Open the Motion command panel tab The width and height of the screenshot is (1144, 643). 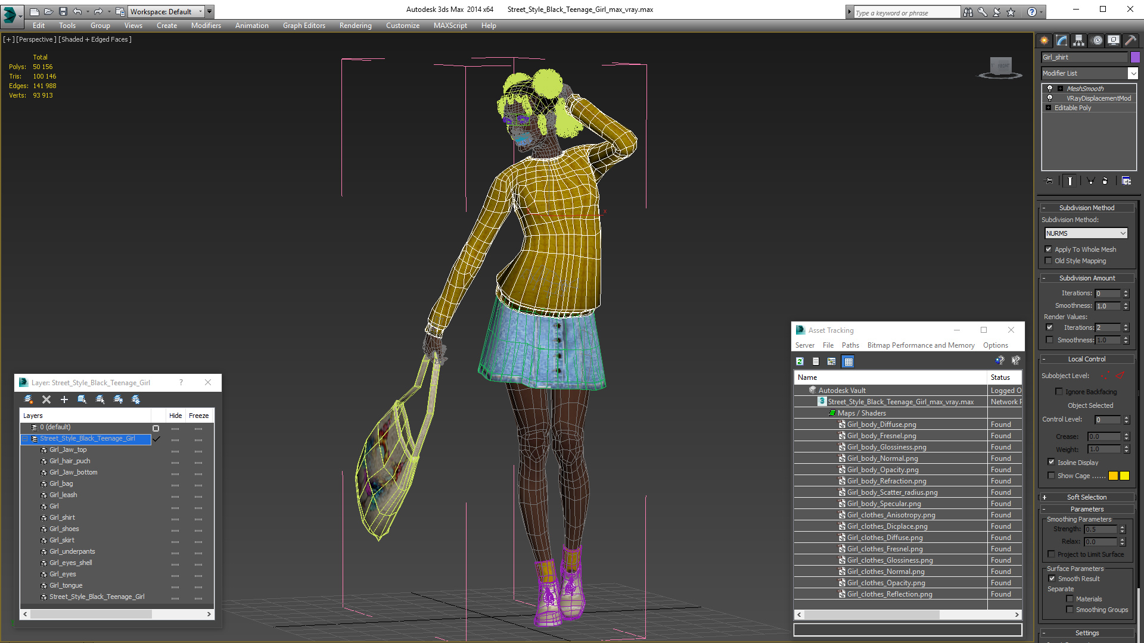click(x=1097, y=40)
